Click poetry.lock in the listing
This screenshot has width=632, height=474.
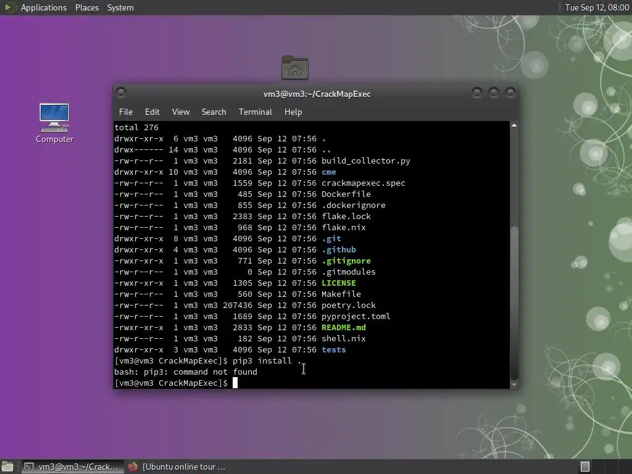point(348,306)
